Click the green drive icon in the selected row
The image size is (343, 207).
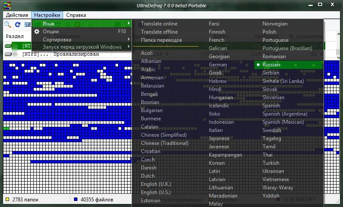tap(8, 46)
